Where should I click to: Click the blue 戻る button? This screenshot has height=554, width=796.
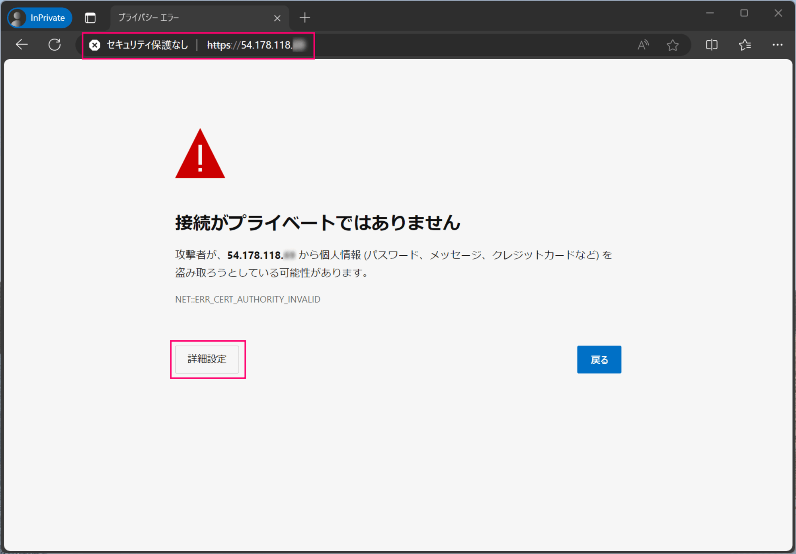(x=599, y=359)
